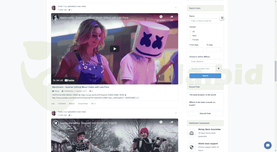The height and width of the screenshot is (152, 277).
Task: Click the Music category link
Action: (x=57, y=91)
